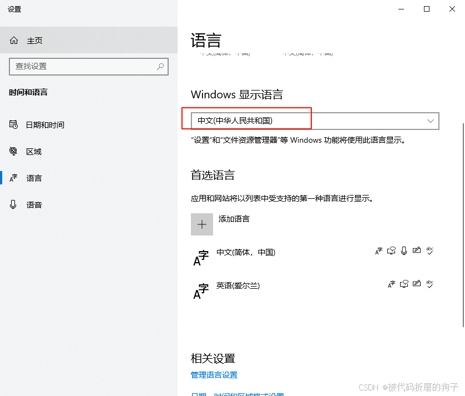The width and height of the screenshot is (465, 396).
Task: Click the globe icon beside 区域
Action: tap(13, 151)
